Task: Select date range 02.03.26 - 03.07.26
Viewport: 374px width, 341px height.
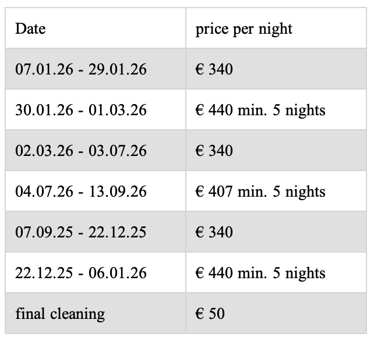Action: [81, 151]
